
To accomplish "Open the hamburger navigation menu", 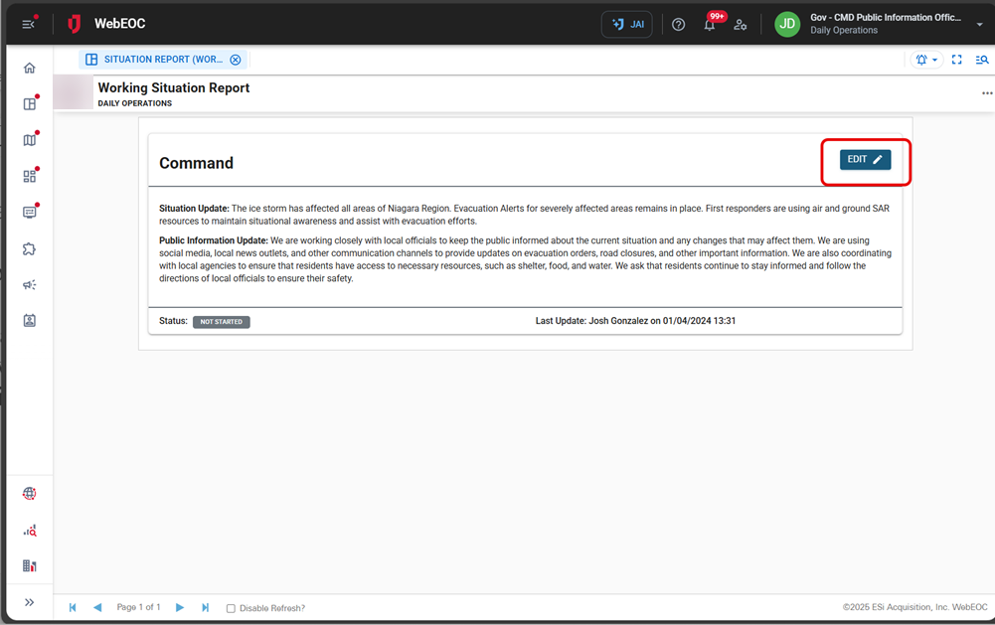I will click(27, 23).
